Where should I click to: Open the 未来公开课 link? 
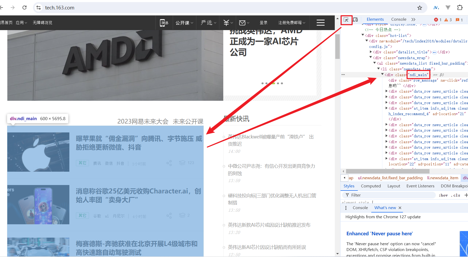(188, 121)
